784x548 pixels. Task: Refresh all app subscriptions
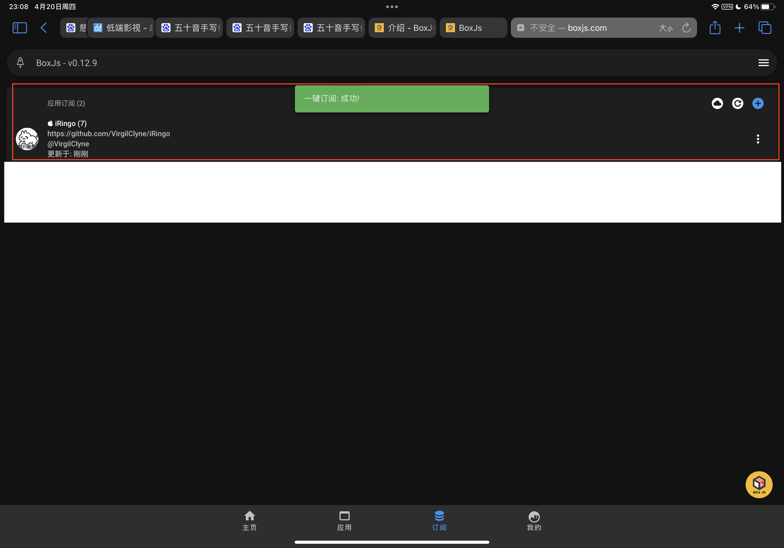737,103
